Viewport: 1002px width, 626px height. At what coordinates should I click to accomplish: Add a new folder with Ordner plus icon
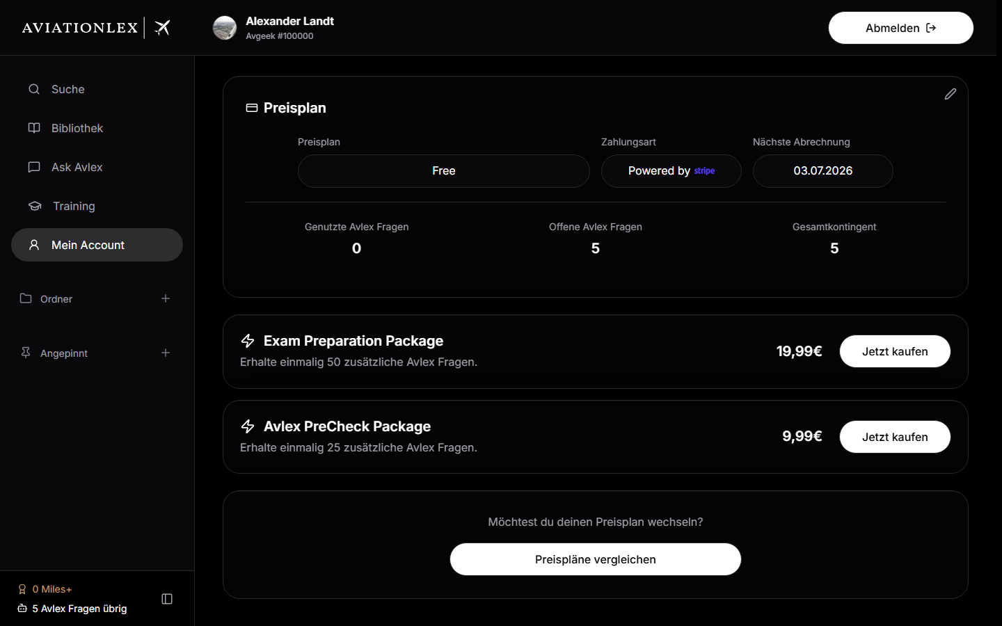click(166, 298)
